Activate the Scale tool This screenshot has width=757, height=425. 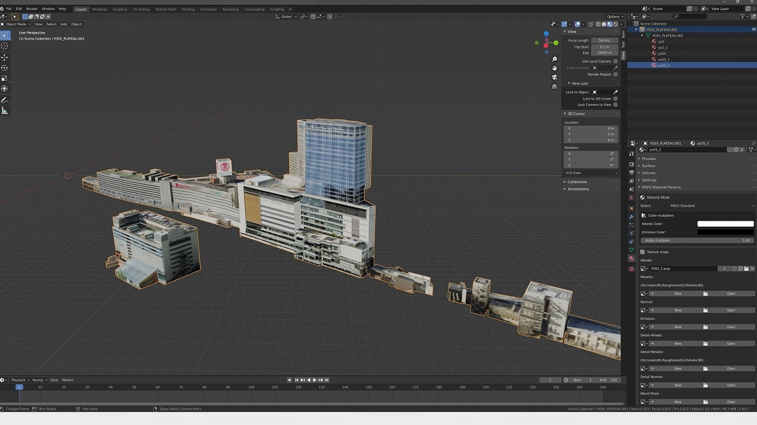click(x=5, y=79)
